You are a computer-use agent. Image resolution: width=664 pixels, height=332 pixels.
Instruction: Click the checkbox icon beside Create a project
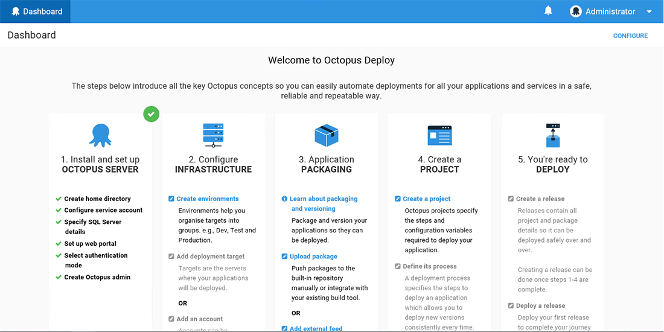[x=398, y=199]
